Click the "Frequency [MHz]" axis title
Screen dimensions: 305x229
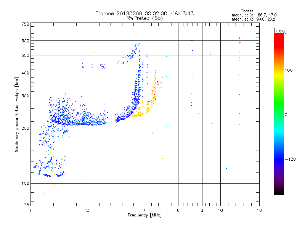[x=144, y=215]
